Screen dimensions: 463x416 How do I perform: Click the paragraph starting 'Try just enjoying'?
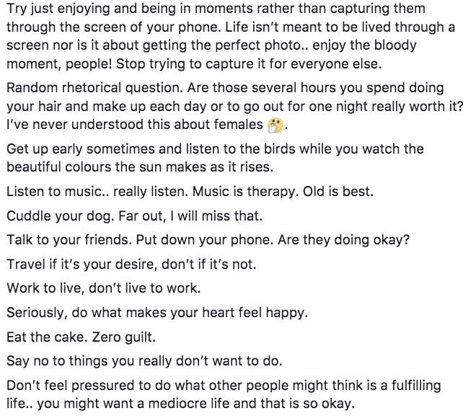(x=231, y=36)
